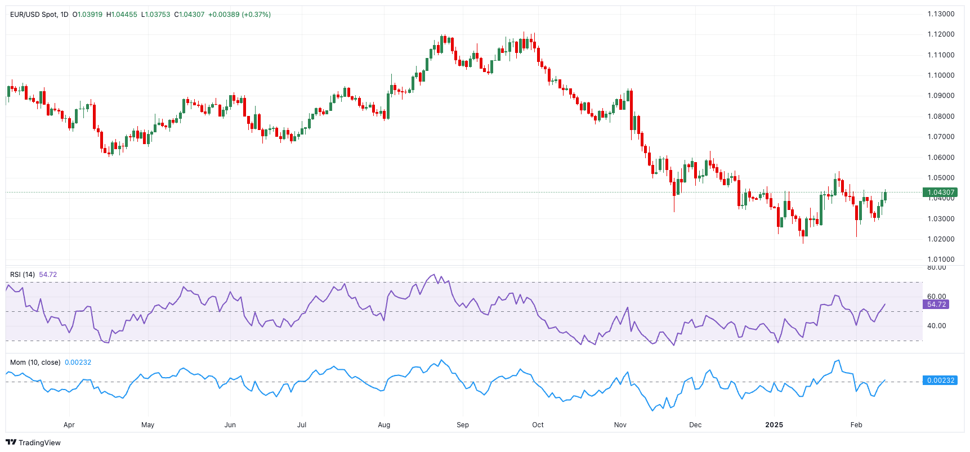
Task: Click the Apr label on the time axis
Action: tap(69, 425)
